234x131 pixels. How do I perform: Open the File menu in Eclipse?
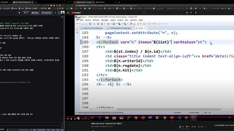(77, 20)
